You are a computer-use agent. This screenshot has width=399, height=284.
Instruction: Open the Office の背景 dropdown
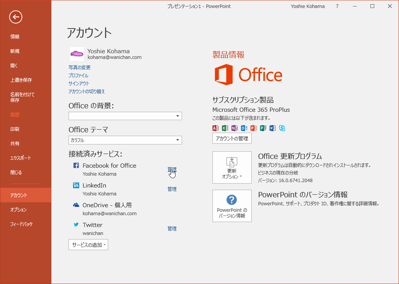pos(125,116)
